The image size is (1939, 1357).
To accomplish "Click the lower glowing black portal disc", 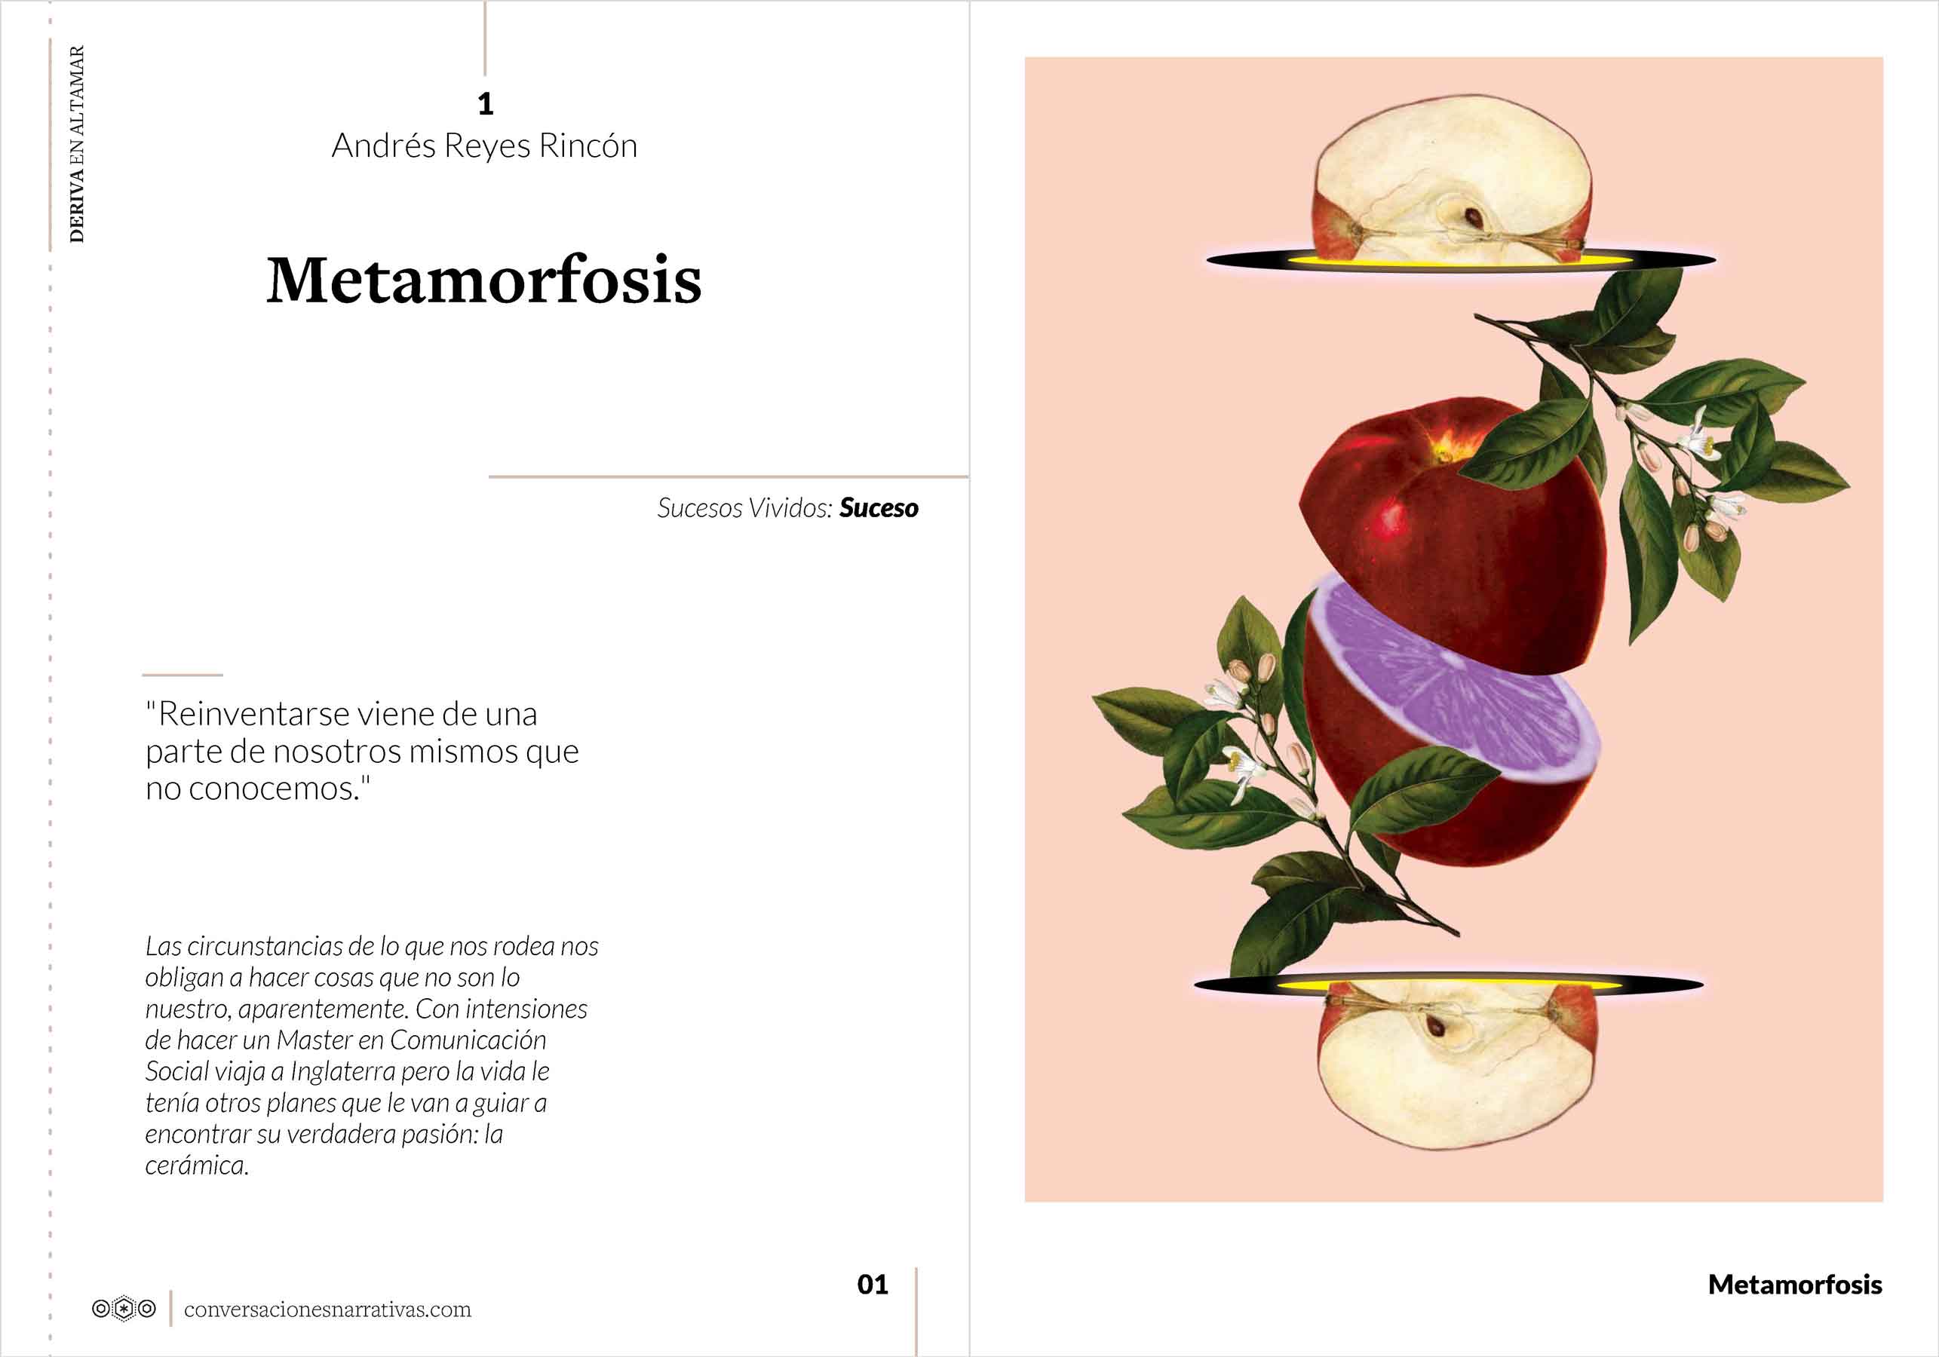I will 1448,985.
